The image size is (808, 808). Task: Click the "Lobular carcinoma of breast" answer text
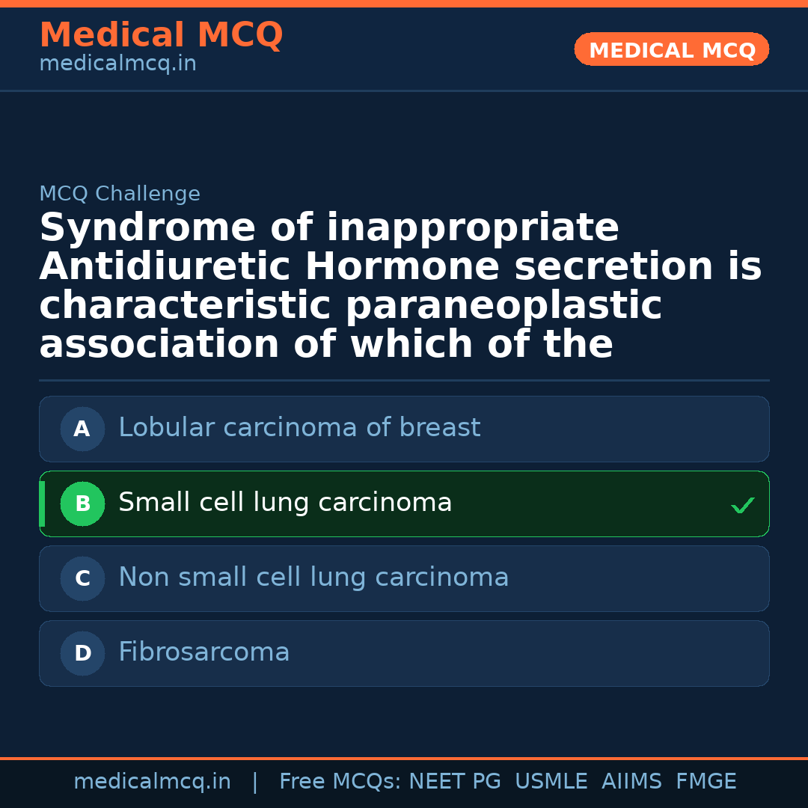click(x=299, y=428)
